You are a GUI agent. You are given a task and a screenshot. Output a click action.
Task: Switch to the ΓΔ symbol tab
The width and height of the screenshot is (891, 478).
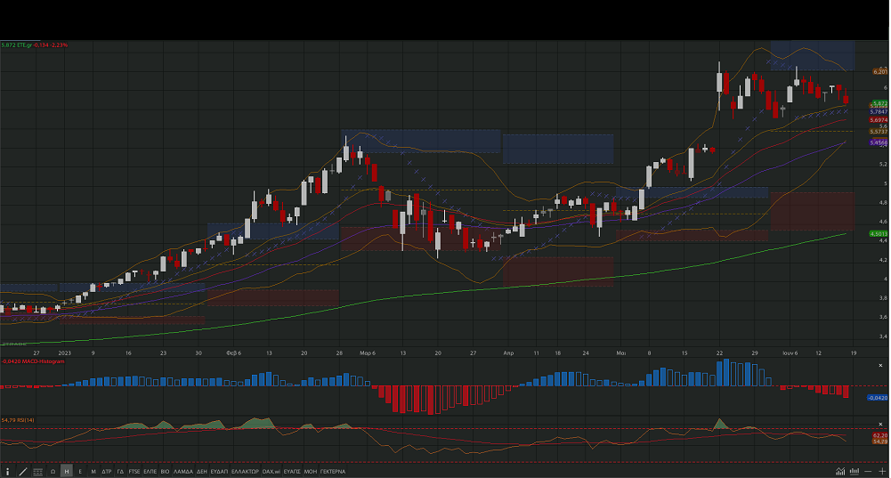click(120, 471)
